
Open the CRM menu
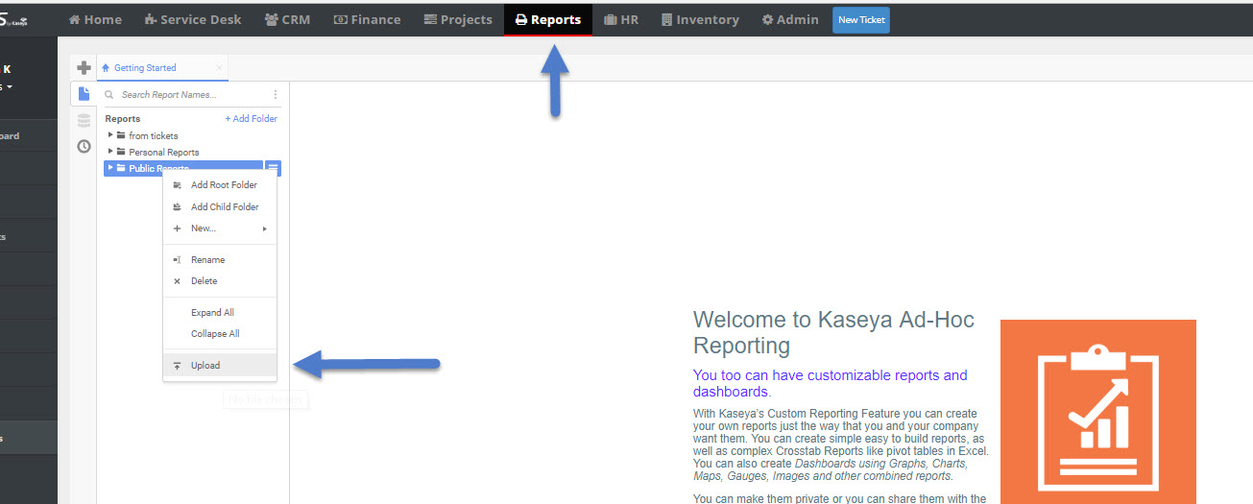tap(287, 19)
